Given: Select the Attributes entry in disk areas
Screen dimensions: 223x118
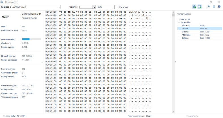Looking at the screenshot, I should 200,35.
